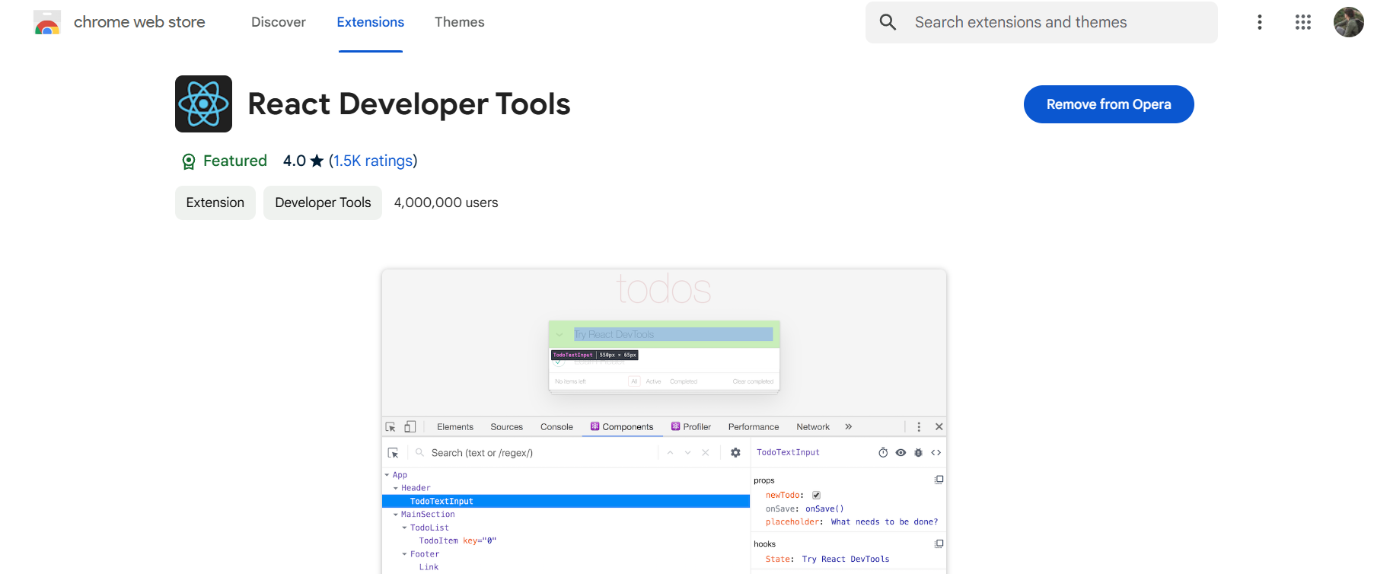1374x574 pixels.
Task: Open the components settings gear
Action: [x=735, y=453]
